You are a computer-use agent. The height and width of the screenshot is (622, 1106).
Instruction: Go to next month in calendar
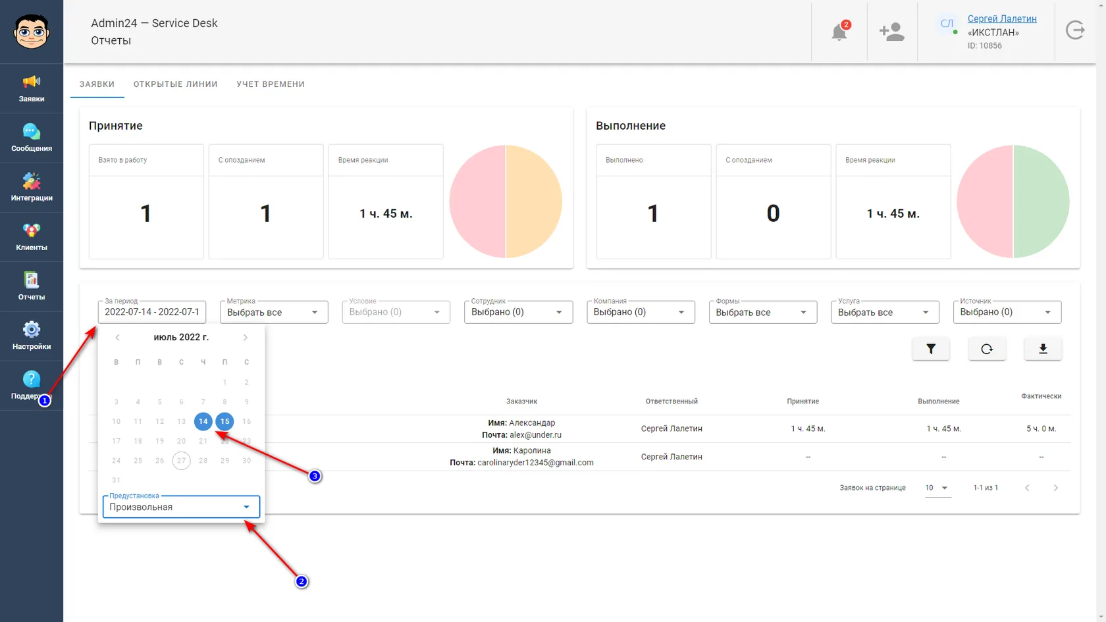click(x=245, y=338)
